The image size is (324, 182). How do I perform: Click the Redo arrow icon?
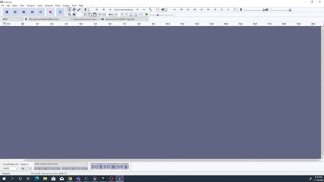click(115, 15)
